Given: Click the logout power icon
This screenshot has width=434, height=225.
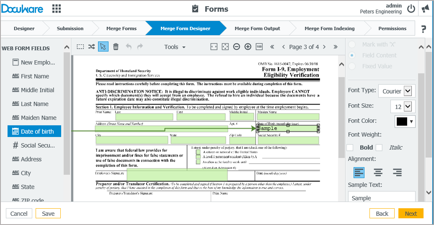Looking at the screenshot, I should [x=411, y=9].
